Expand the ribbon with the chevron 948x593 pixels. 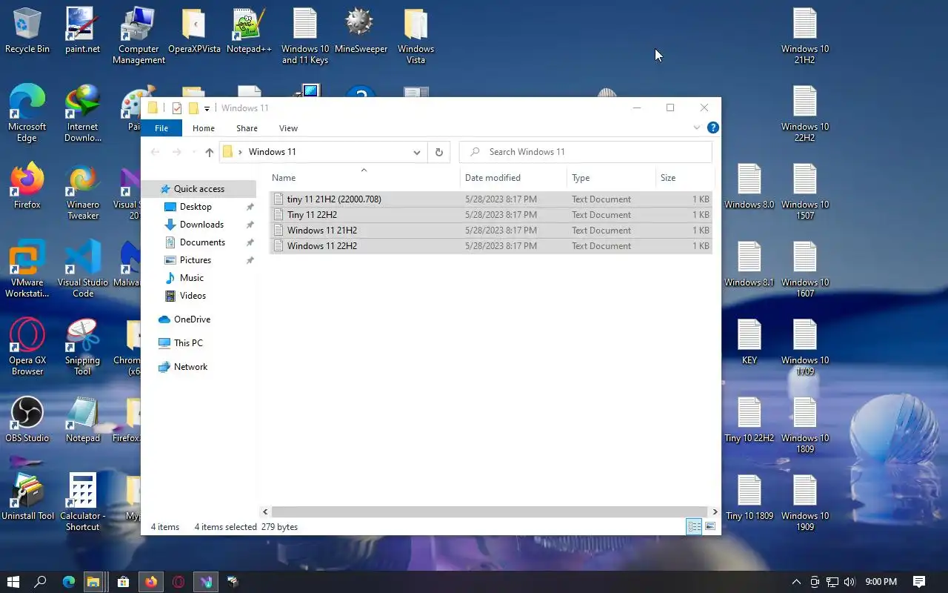pos(696,127)
